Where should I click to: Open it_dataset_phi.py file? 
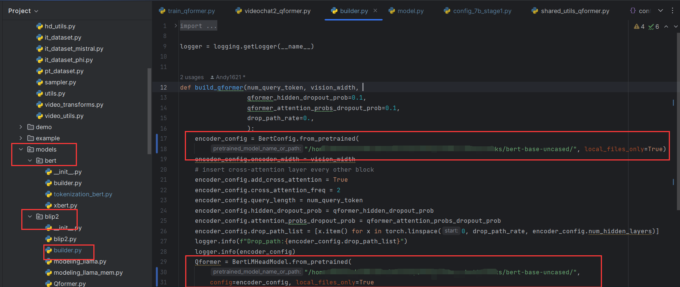pos(69,60)
